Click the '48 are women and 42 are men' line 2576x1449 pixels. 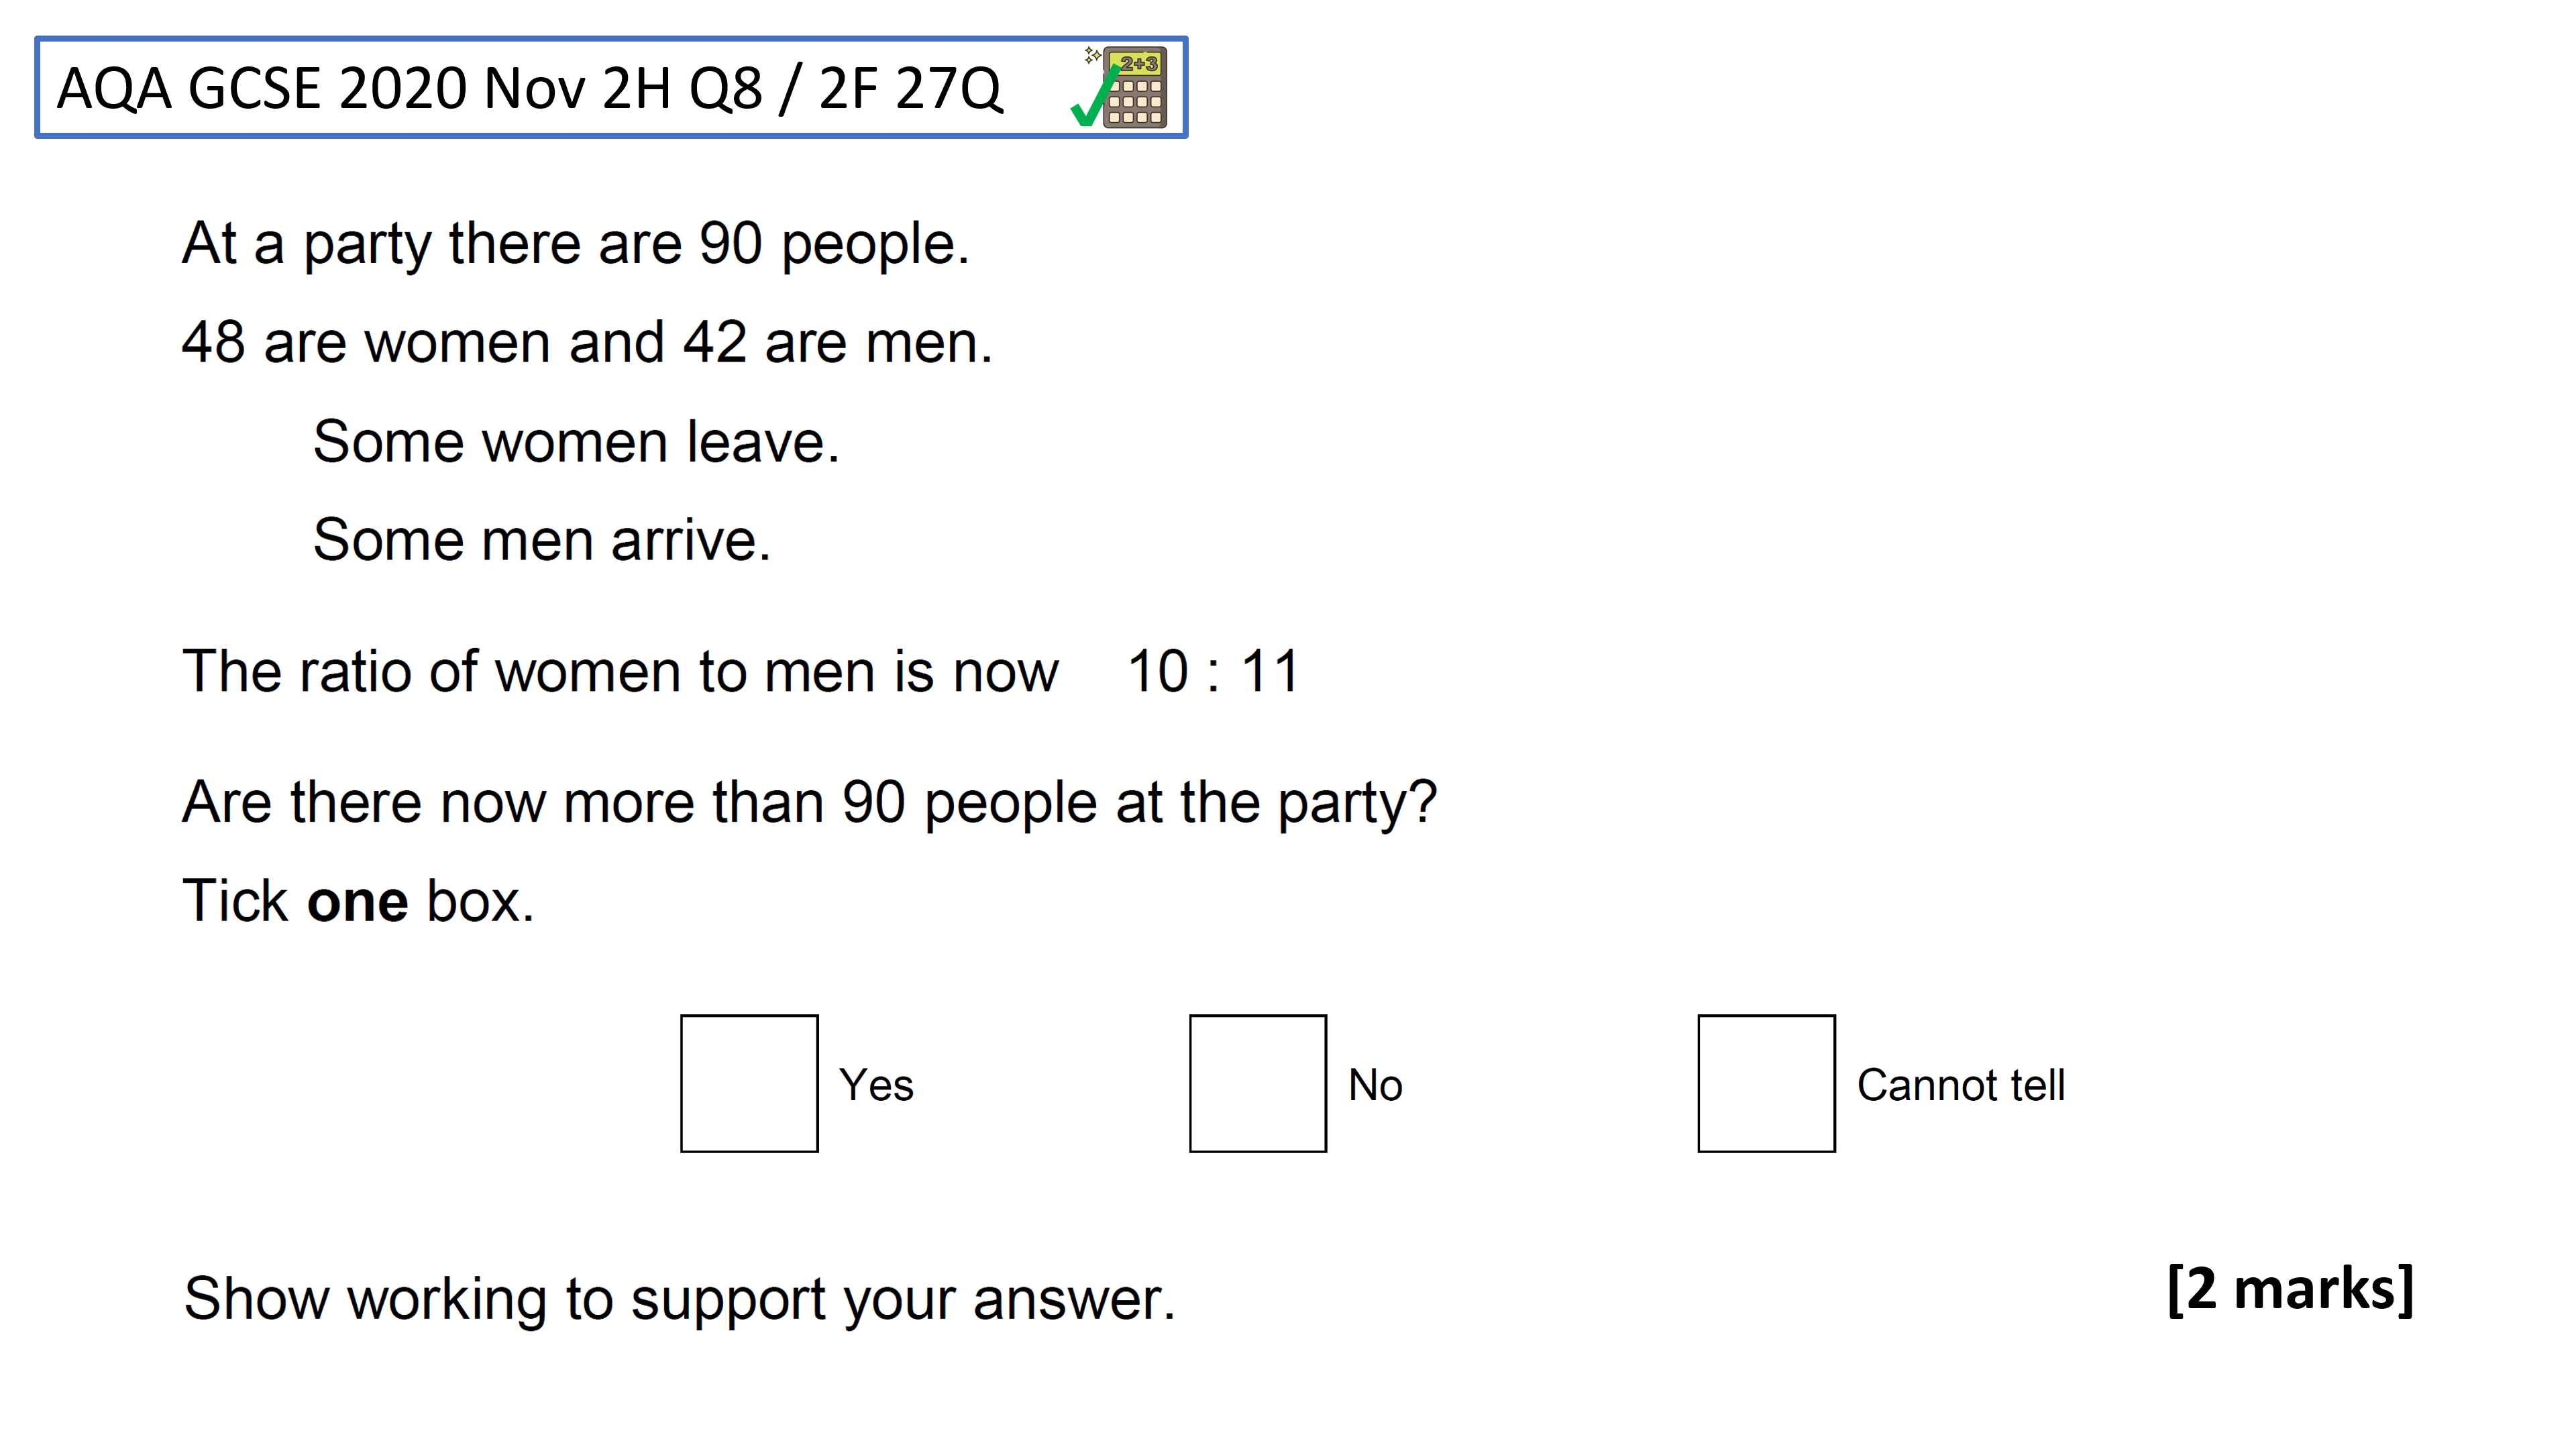(x=587, y=343)
